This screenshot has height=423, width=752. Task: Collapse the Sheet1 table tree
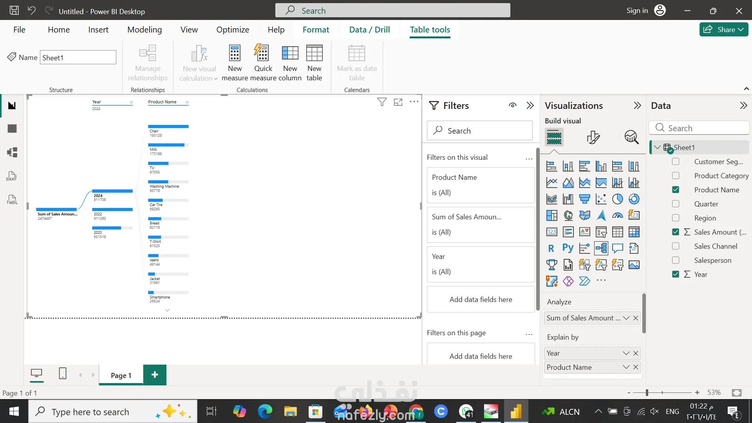tap(657, 147)
